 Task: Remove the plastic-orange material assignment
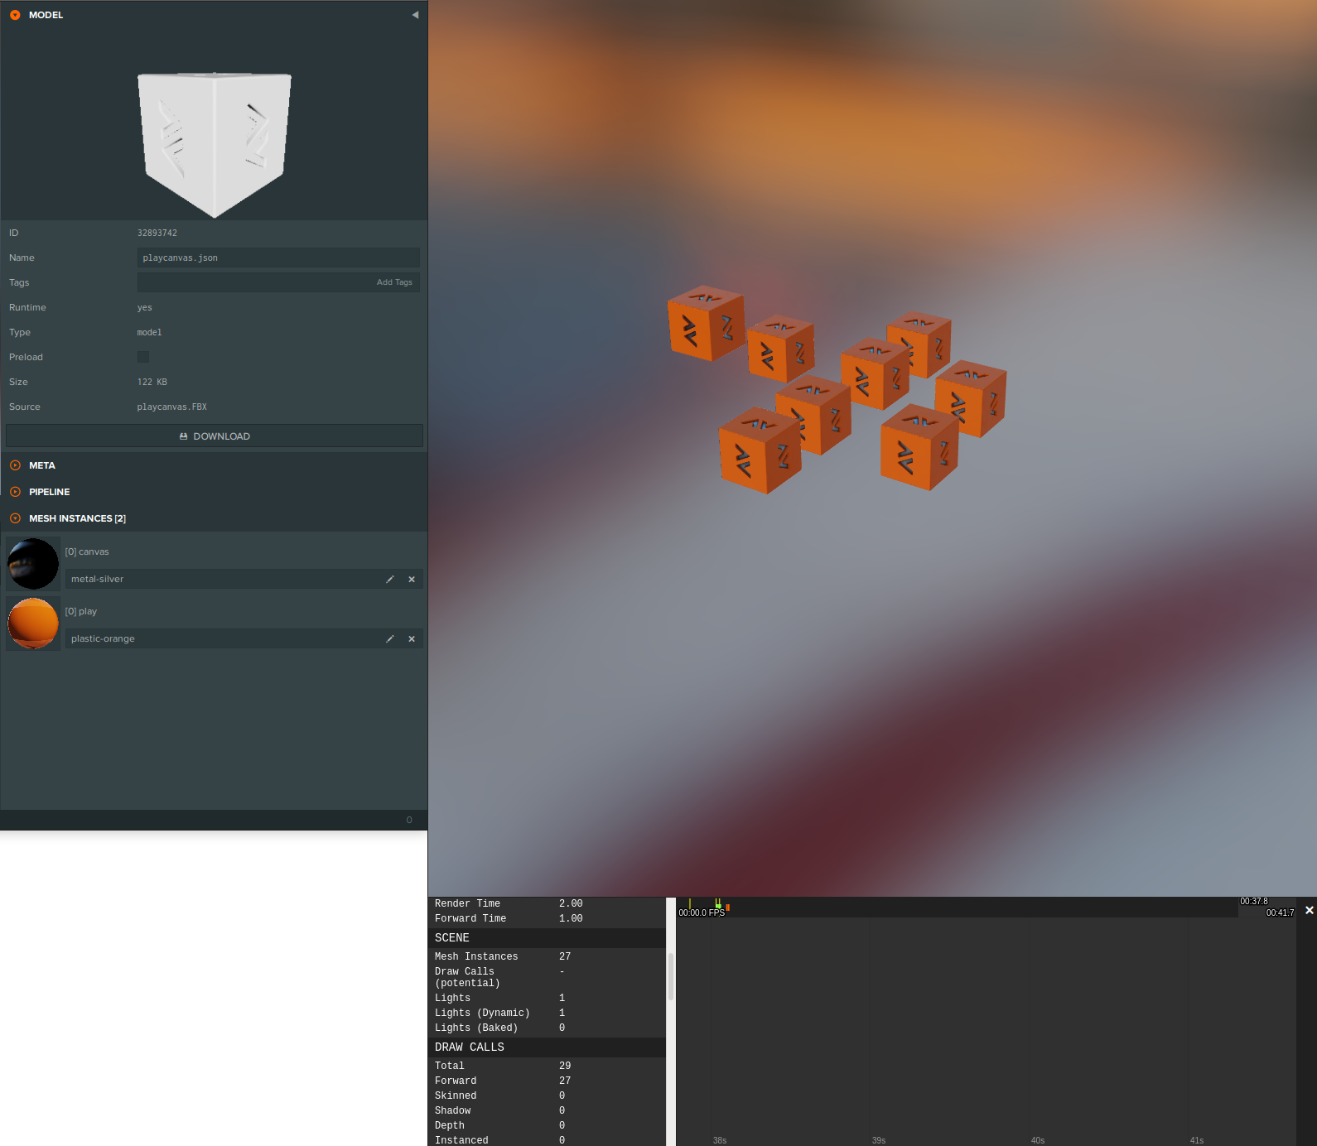tap(412, 638)
